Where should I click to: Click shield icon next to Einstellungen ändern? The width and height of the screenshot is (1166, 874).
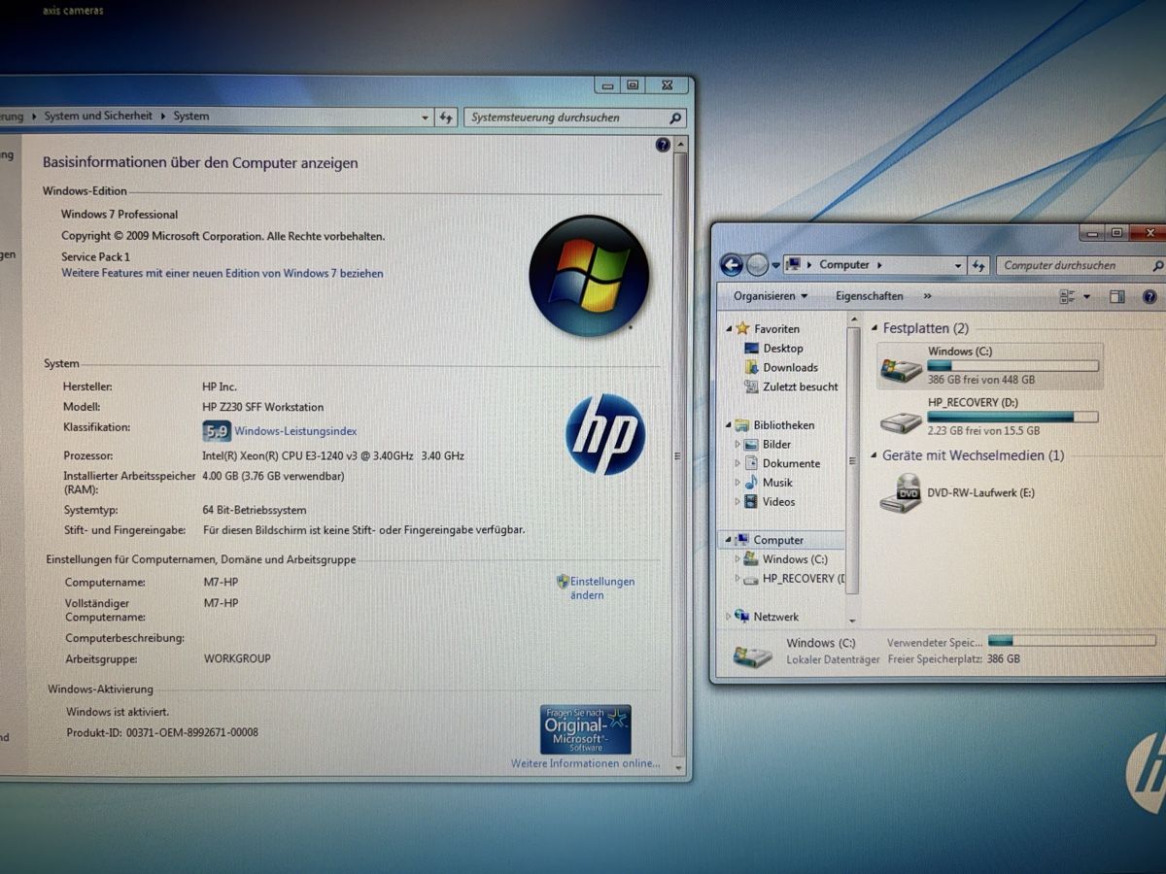tap(563, 581)
